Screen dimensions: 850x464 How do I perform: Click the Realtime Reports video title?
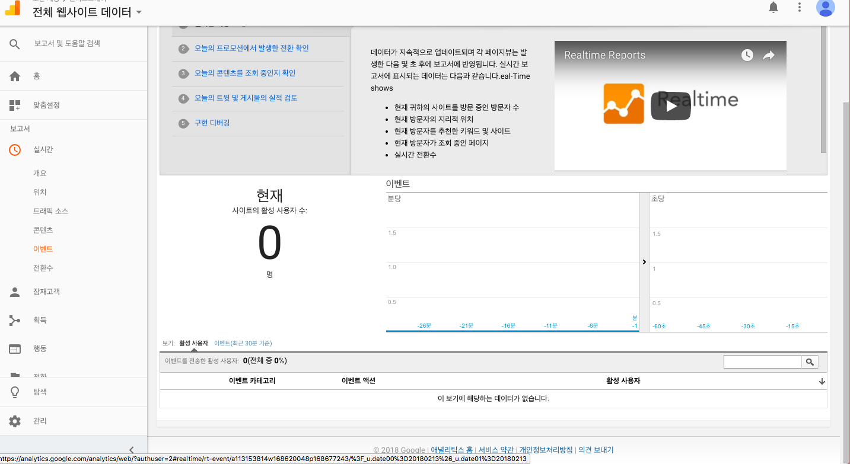coord(604,55)
